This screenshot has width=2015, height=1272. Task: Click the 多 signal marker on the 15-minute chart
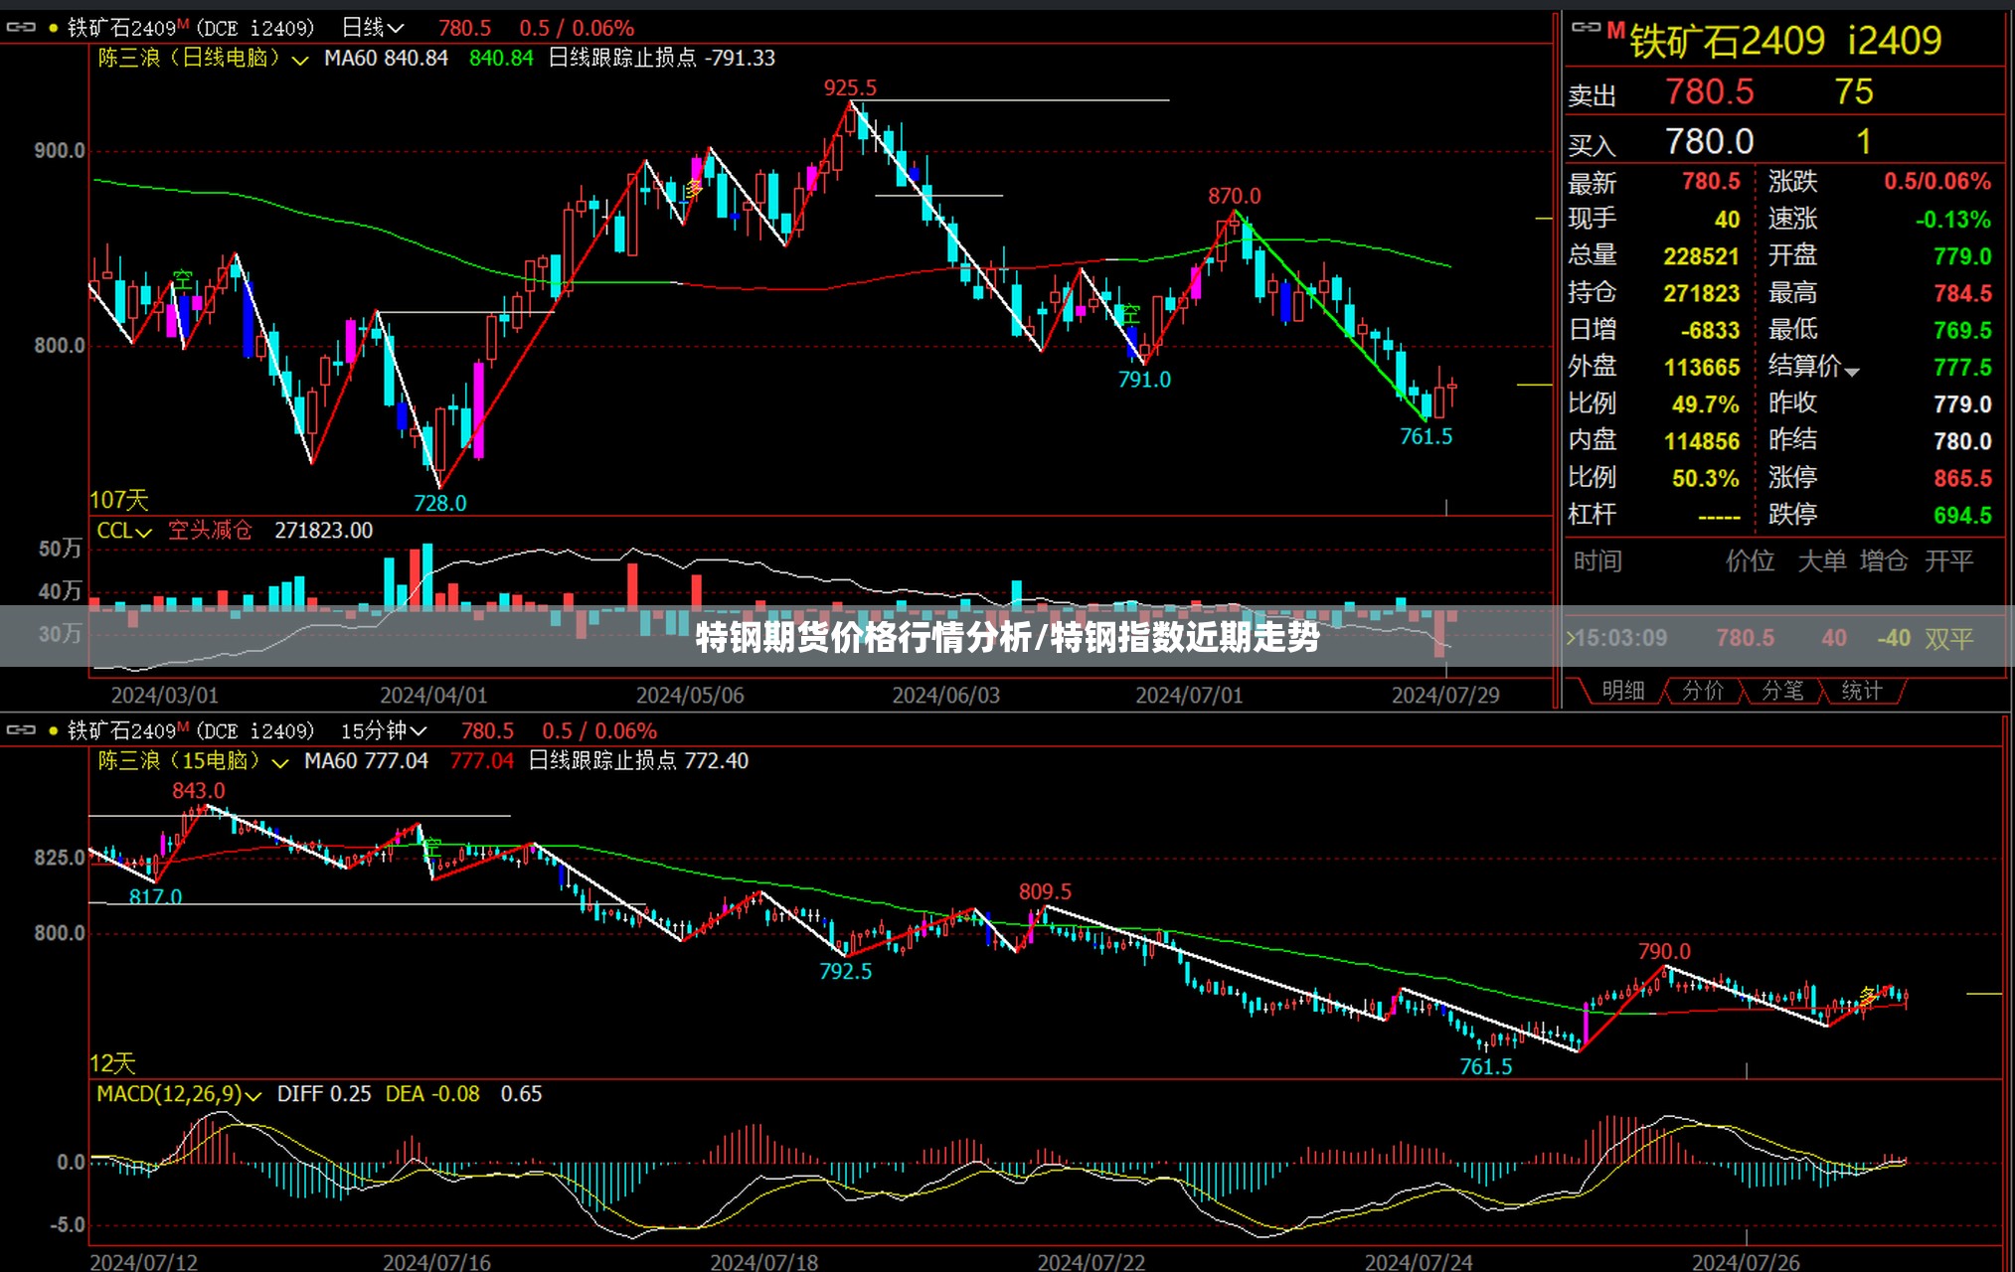[1869, 994]
